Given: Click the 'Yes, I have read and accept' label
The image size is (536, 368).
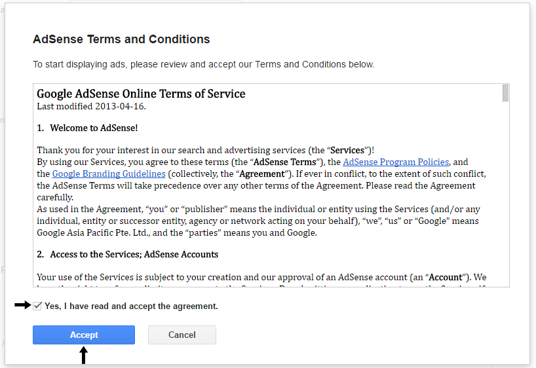Looking at the screenshot, I should 131,306.
